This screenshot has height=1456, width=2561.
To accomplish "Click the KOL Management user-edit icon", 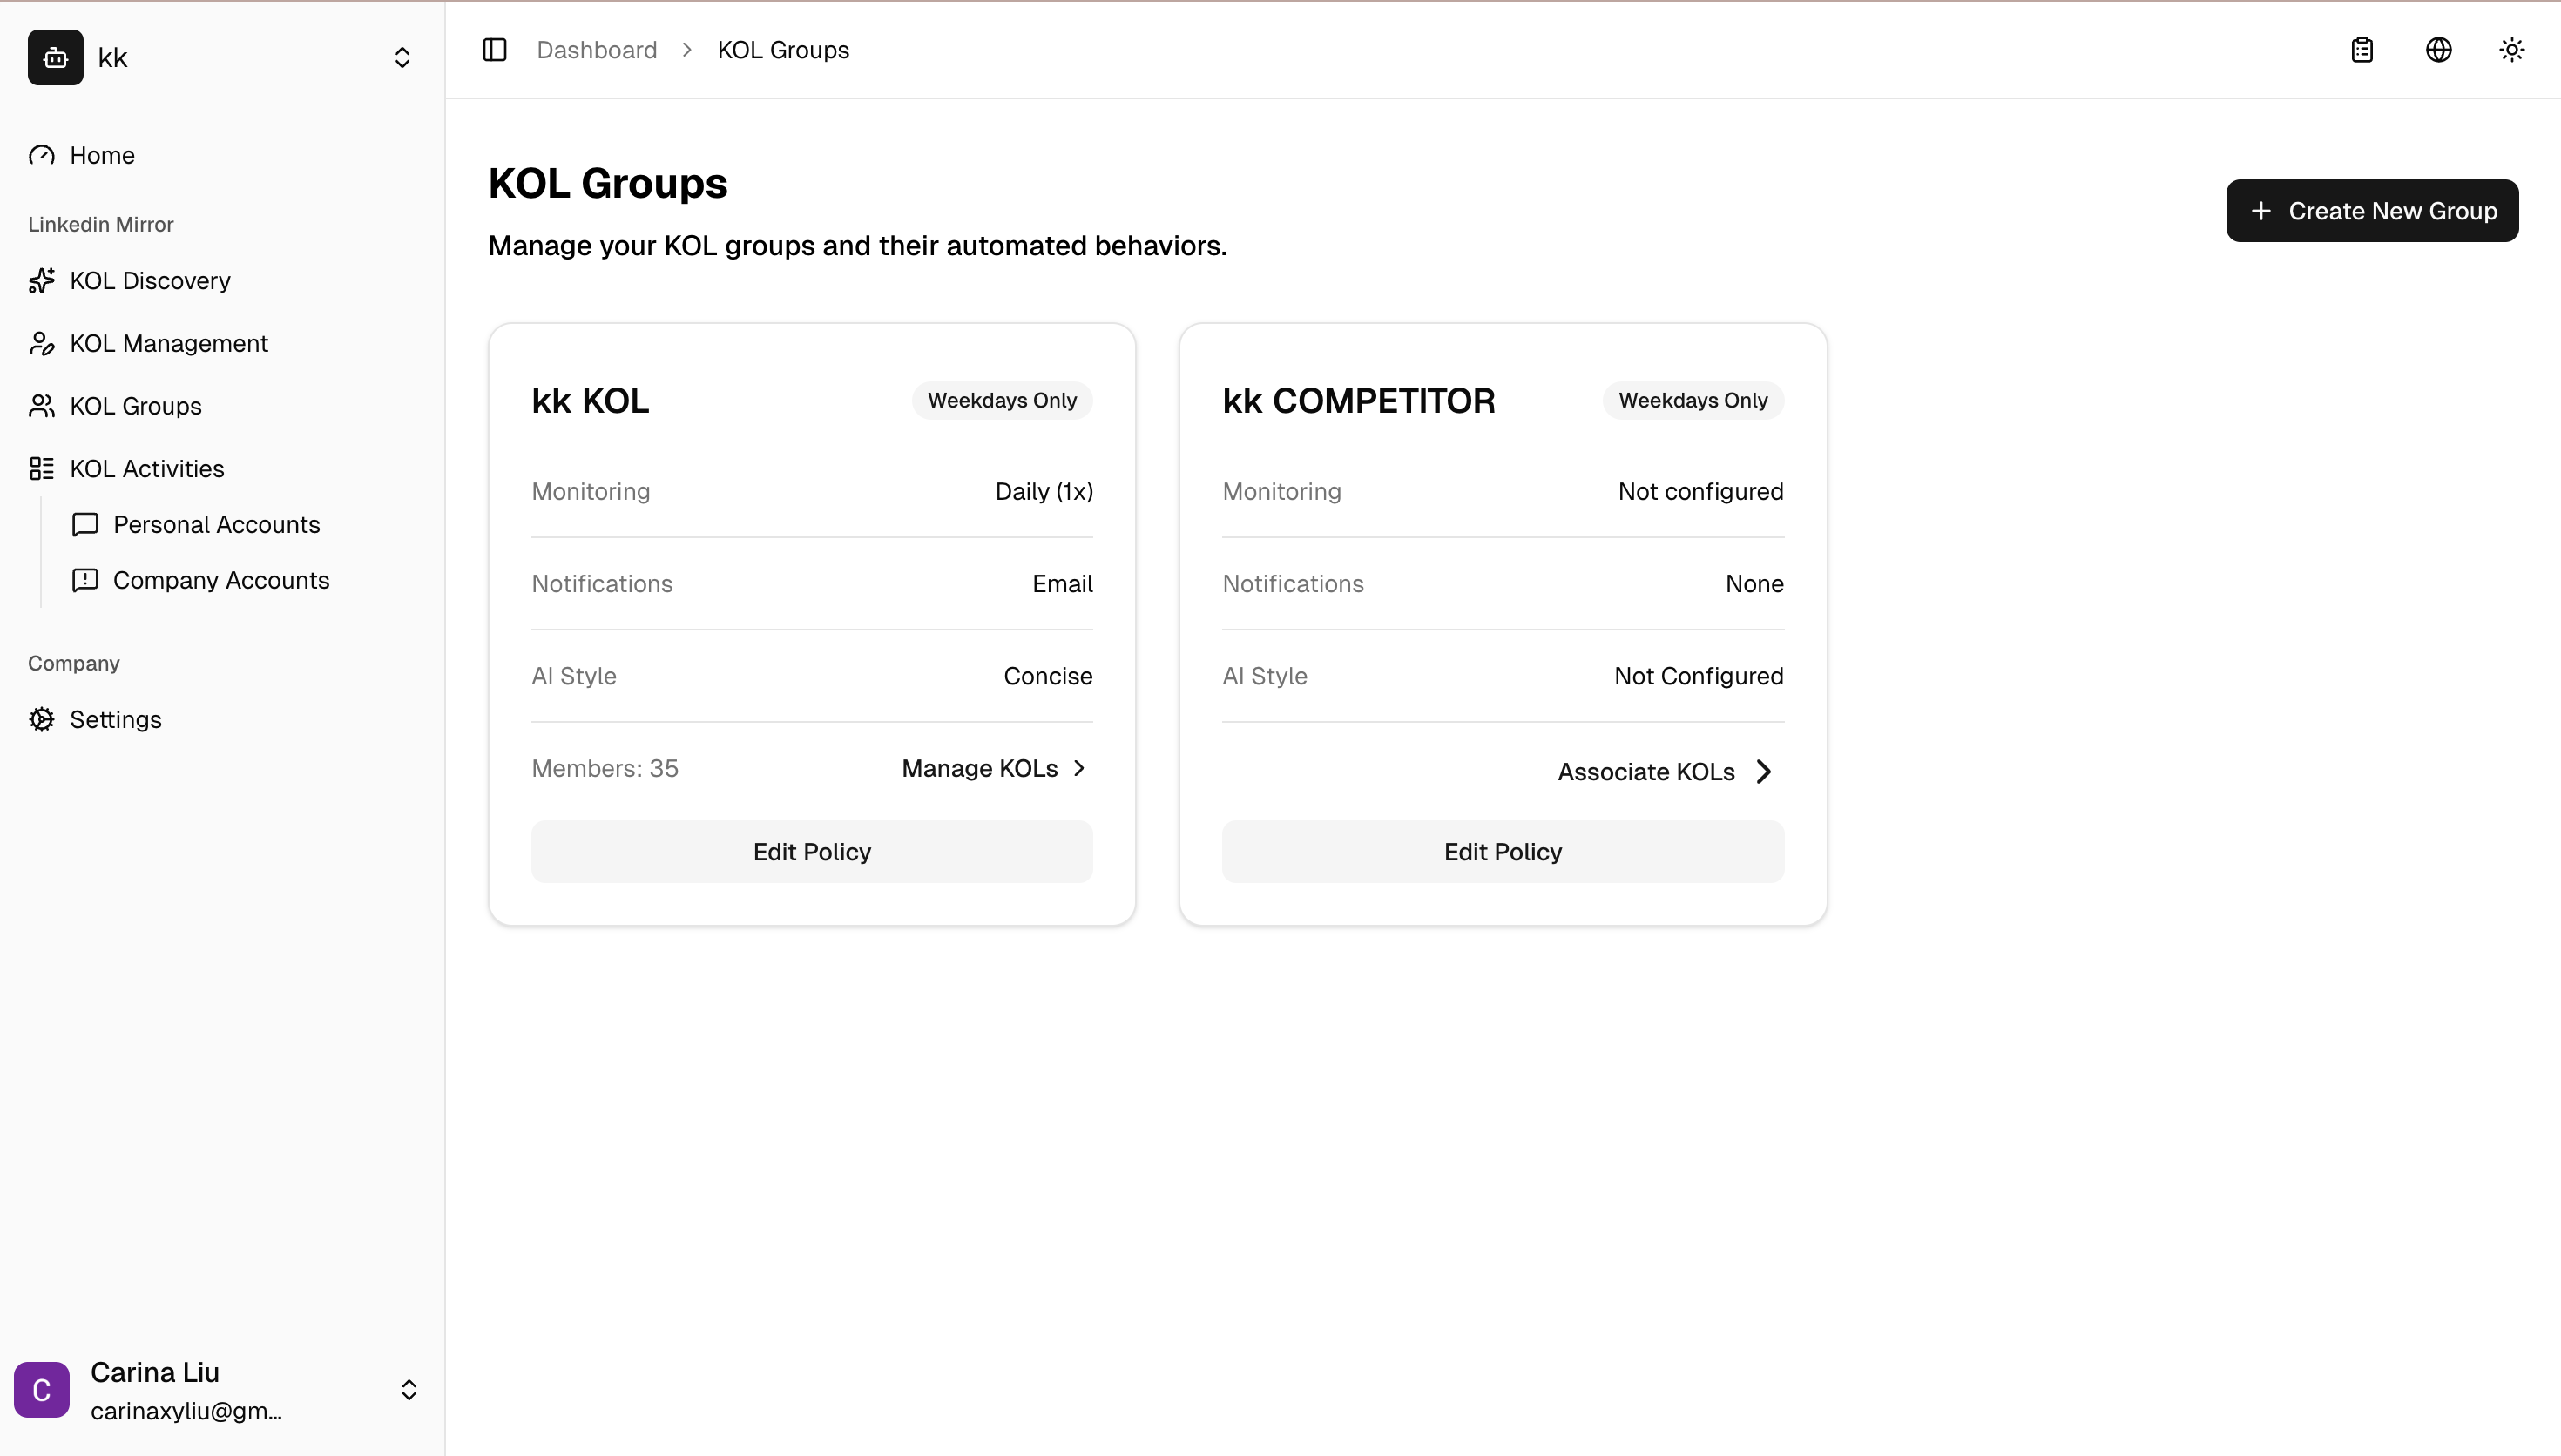I will tap(41, 344).
